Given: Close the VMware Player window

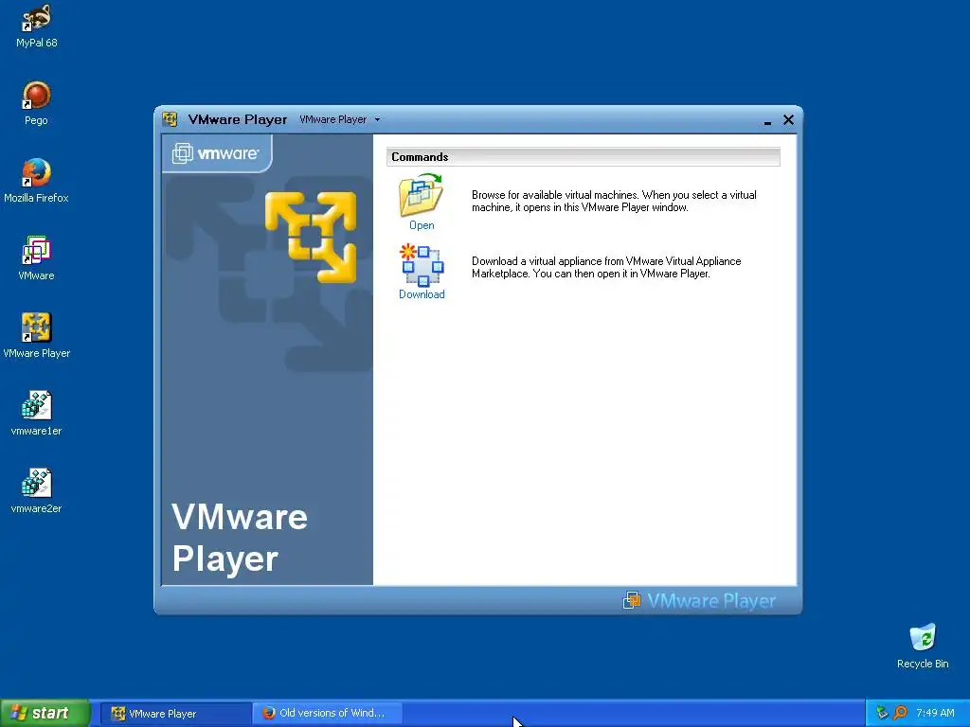Looking at the screenshot, I should 788,120.
